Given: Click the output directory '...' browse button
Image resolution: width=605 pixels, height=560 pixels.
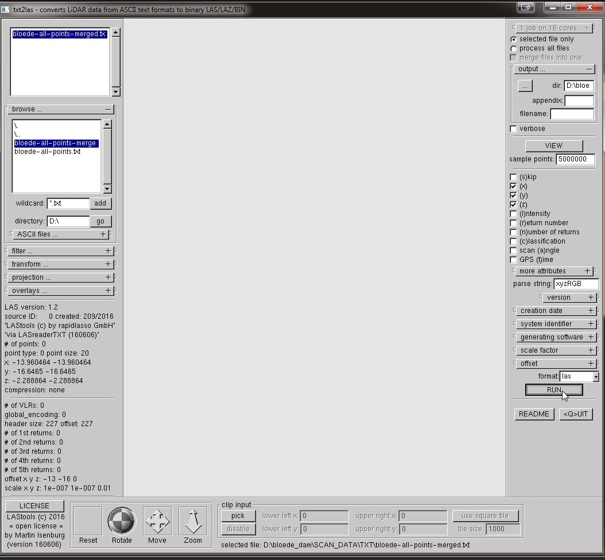Looking at the screenshot, I should tap(525, 86).
